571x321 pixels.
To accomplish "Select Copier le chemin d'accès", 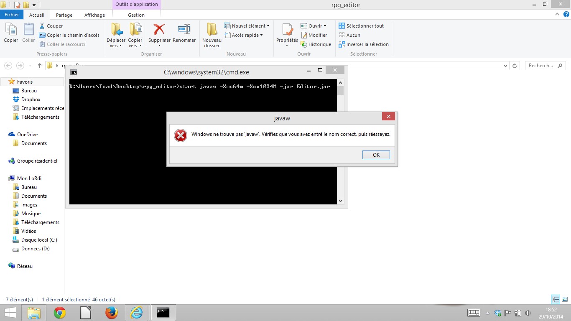I will pyautogui.click(x=69, y=35).
